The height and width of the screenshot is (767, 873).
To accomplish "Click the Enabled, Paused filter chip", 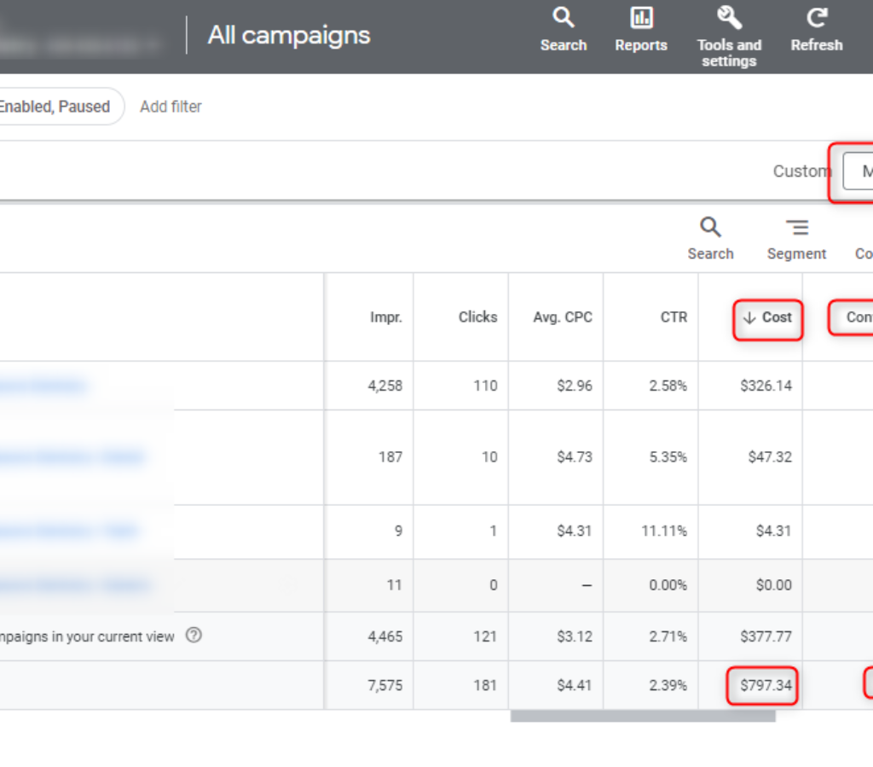I will click(x=55, y=107).
